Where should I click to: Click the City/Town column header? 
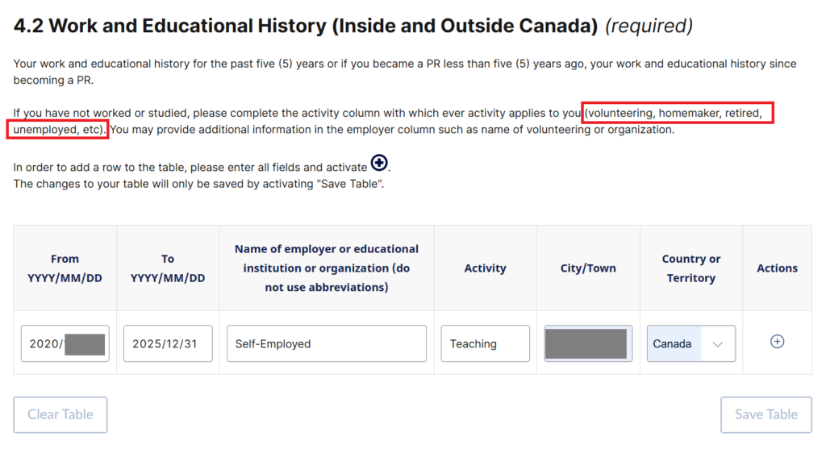(588, 268)
